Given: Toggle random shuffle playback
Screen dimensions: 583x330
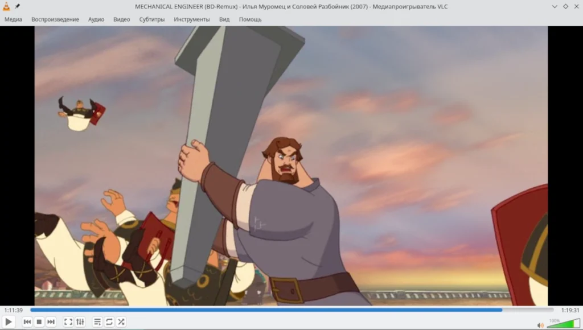Looking at the screenshot, I should coord(121,322).
